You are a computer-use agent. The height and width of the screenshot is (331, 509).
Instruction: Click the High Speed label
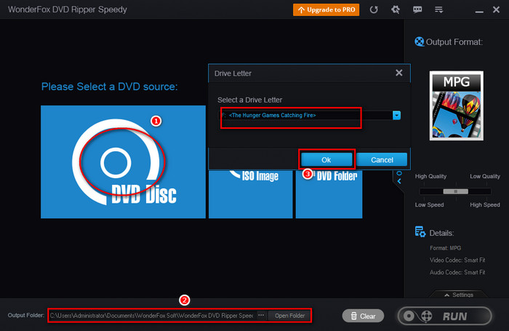(485, 204)
